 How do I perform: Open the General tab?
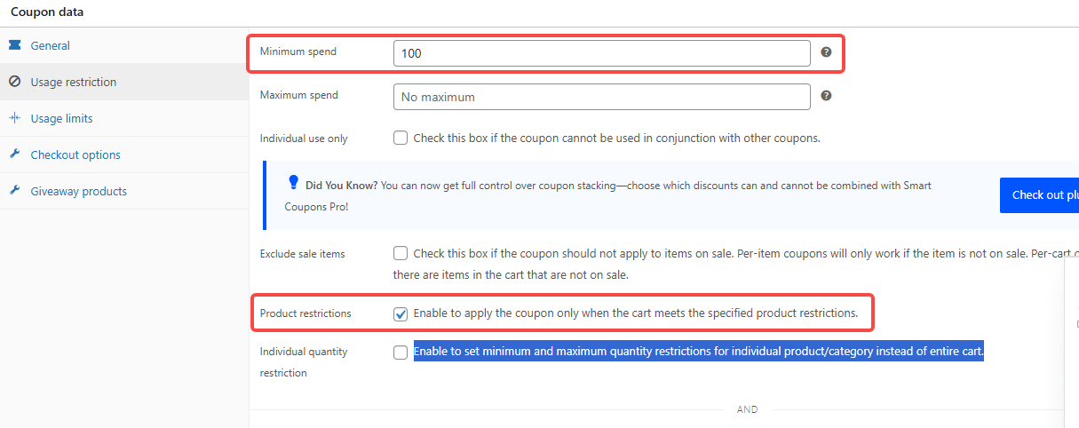(50, 45)
